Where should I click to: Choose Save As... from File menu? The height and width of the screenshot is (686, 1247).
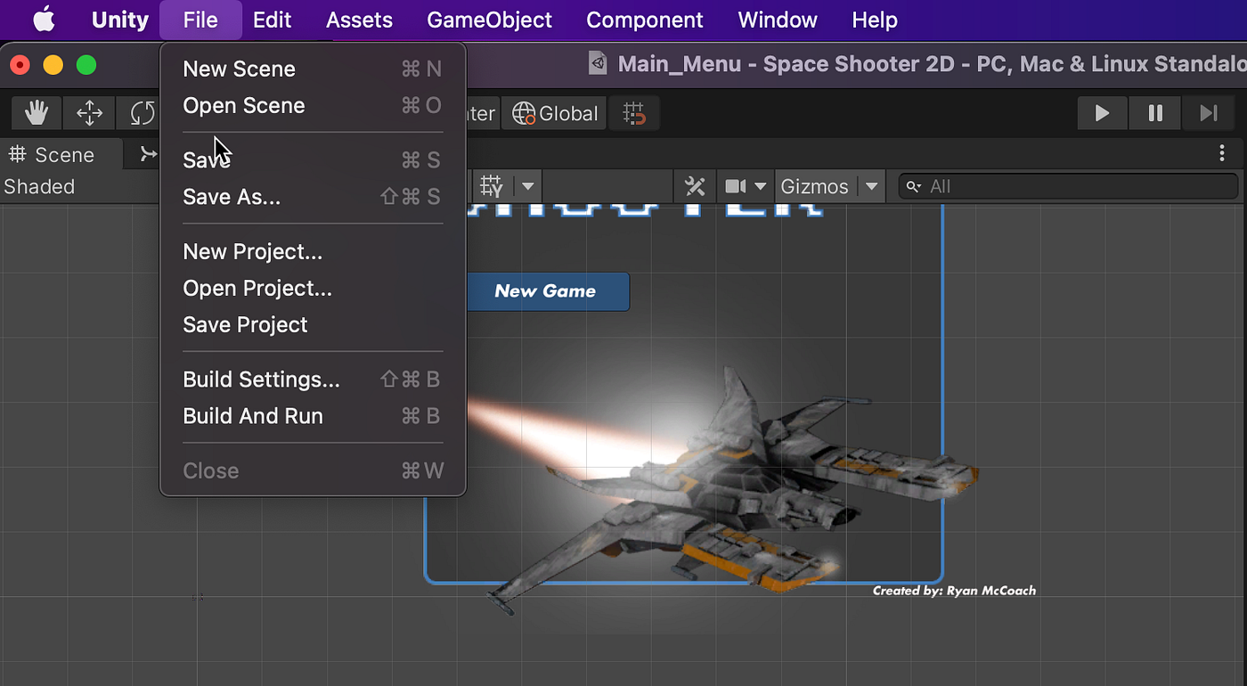[313, 197]
